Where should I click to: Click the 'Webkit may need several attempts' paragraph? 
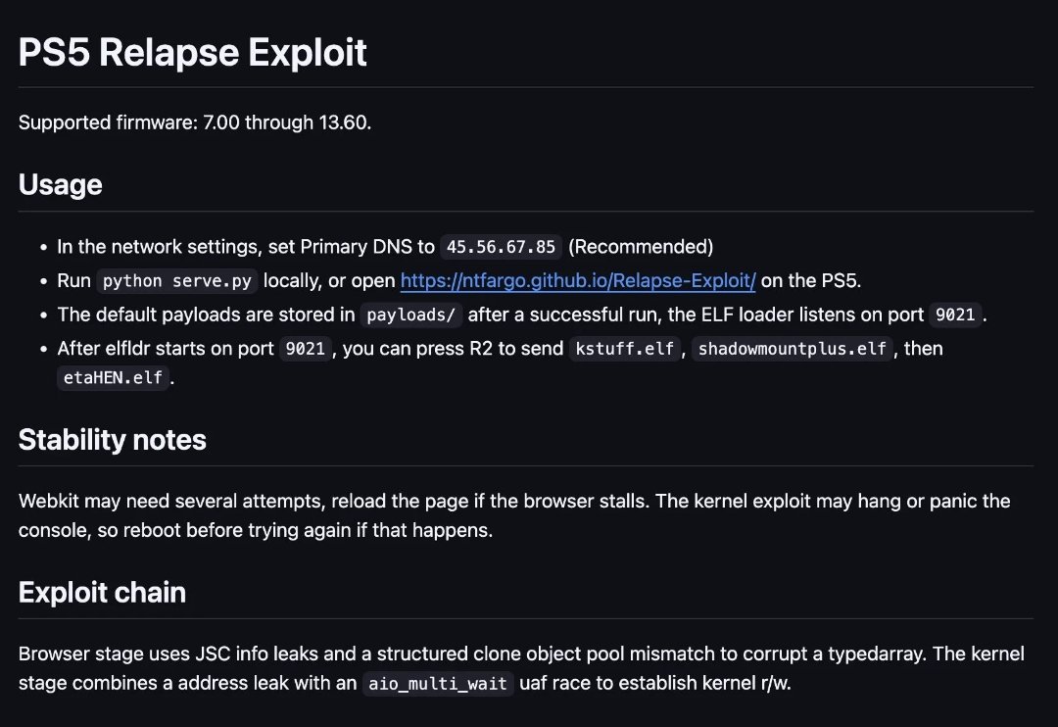pyautogui.click(x=514, y=515)
